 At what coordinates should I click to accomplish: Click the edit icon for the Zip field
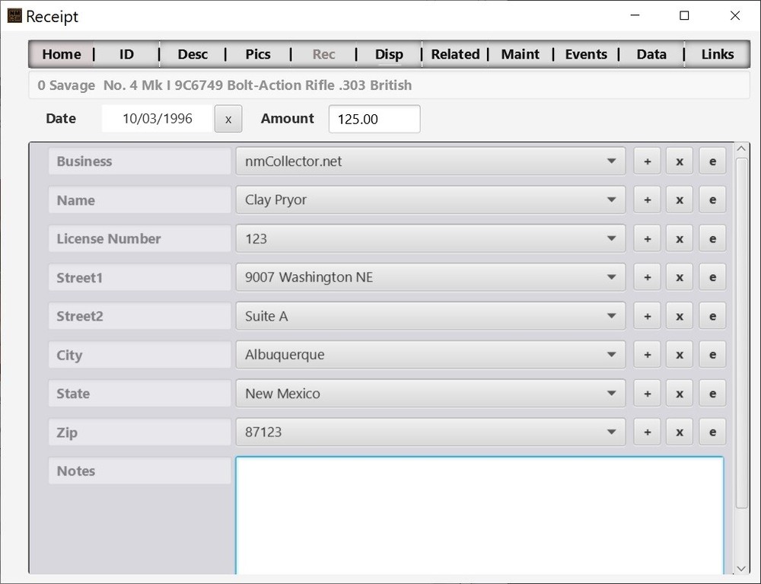712,432
